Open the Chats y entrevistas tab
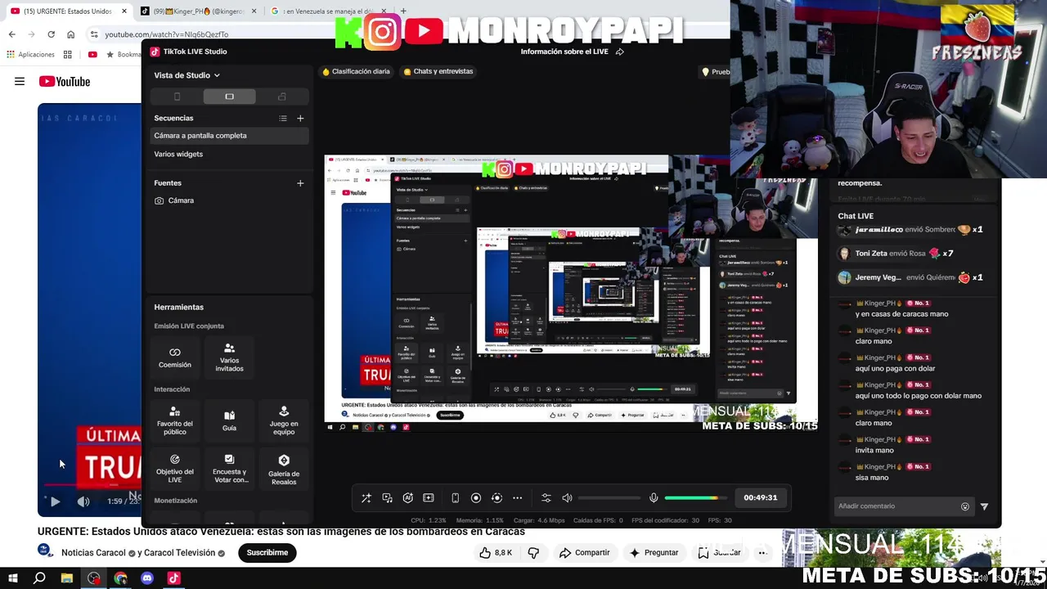This screenshot has height=589, width=1047. (x=438, y=71)
